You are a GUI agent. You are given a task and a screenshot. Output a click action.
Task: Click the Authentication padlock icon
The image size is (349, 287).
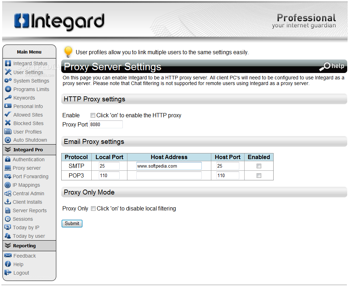coord(7,159)
